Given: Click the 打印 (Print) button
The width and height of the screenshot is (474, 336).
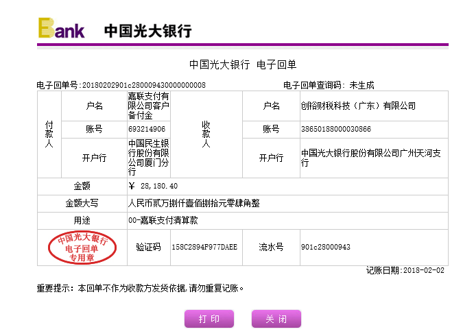Looking at the screenshot, I should point(209,319).
